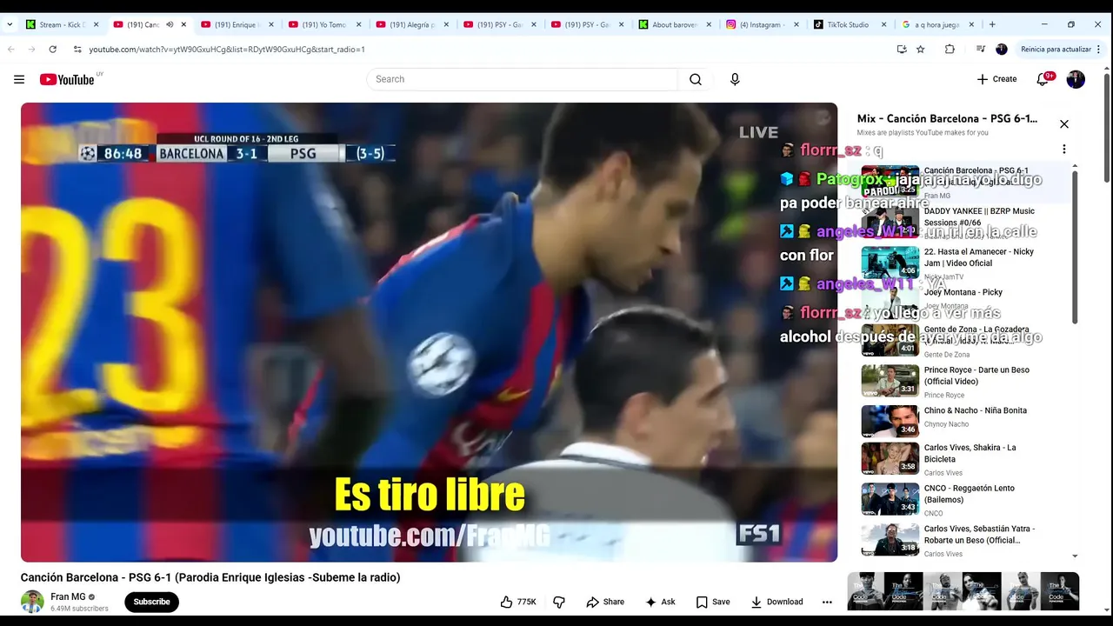Save the video to a playlist
This screenshot has height=626, width=1113.
713,602
